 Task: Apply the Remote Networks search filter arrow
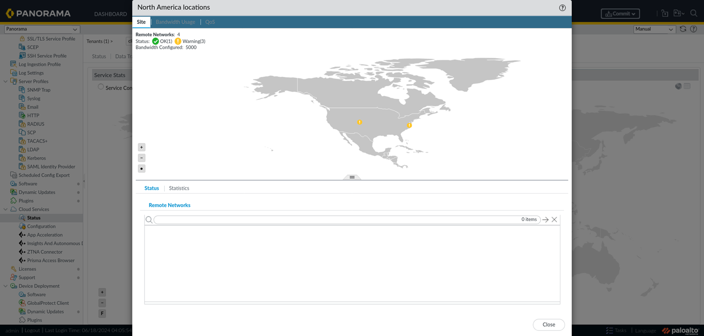545,220
